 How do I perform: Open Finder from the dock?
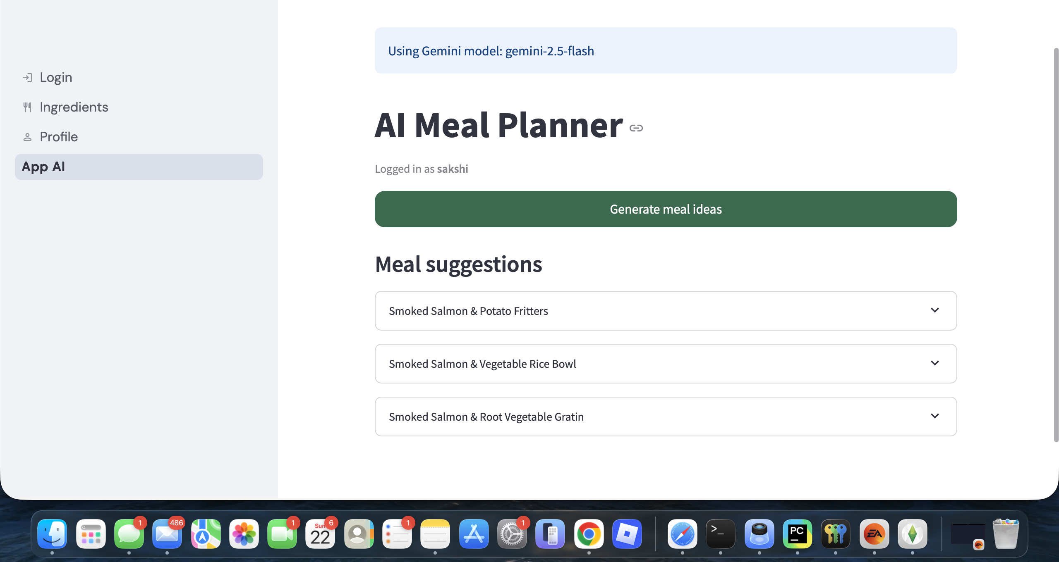click(52, 534)
